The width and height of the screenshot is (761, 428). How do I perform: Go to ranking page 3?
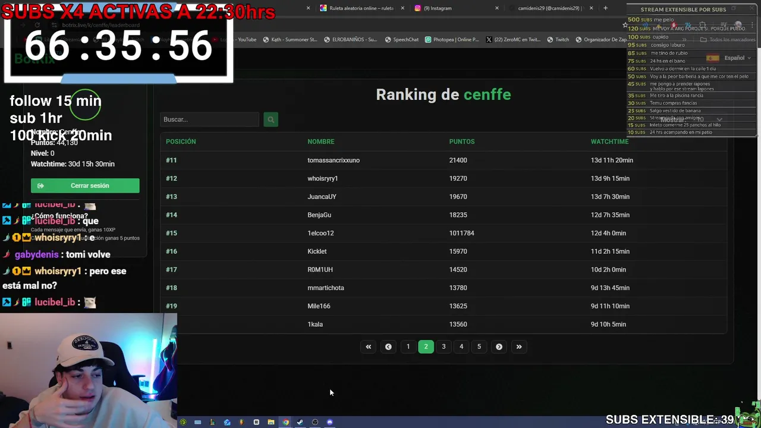point(444,347)
